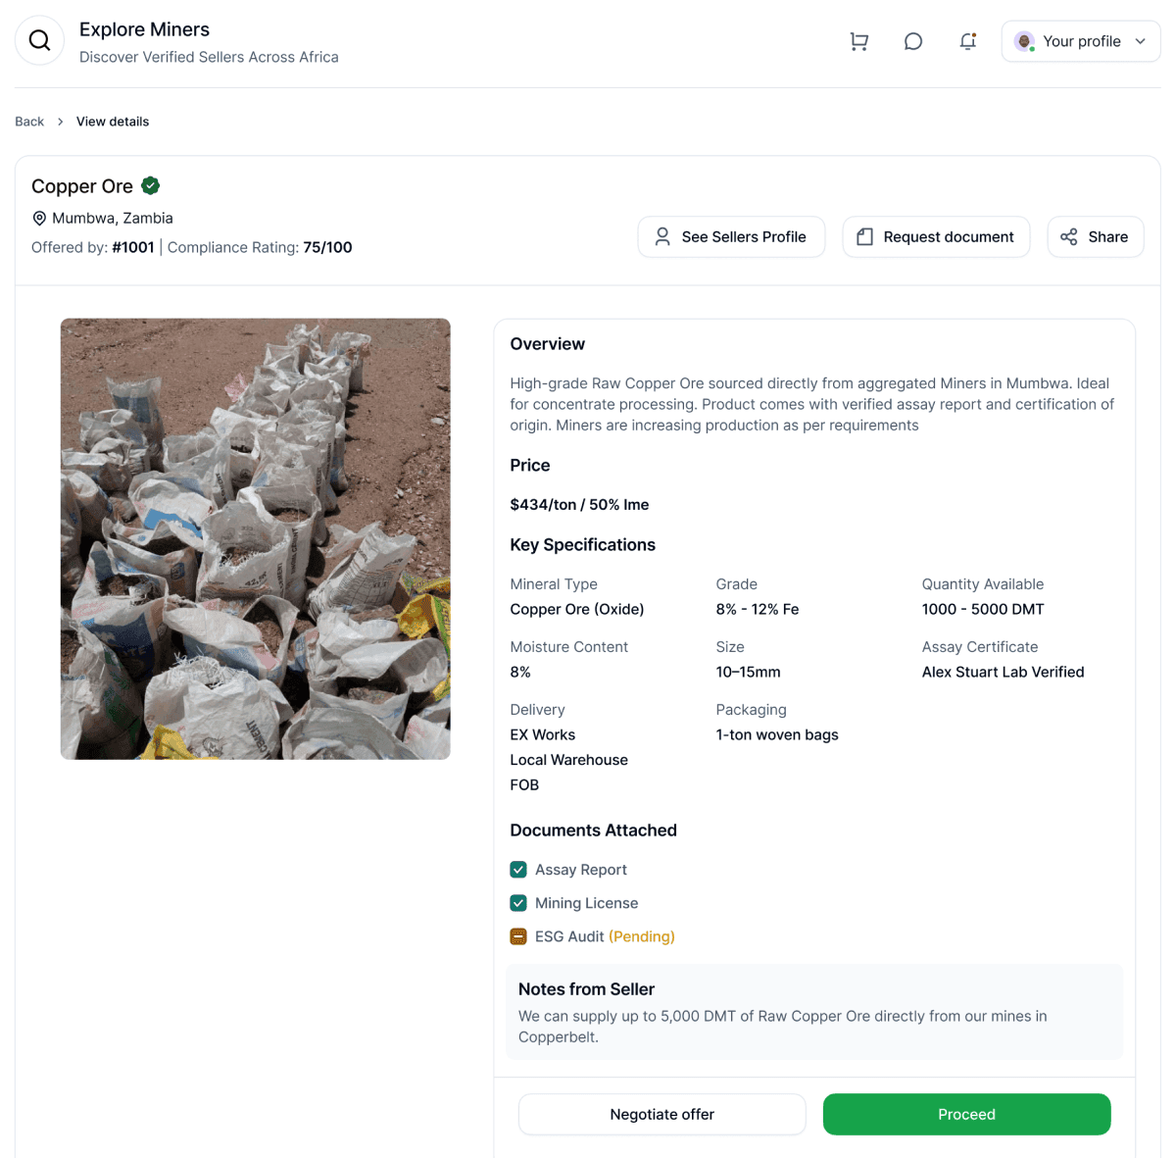Toggle the Assay Report checkbox
Viewport: 1176px width, 1158px height.
[x=518, y=870]
